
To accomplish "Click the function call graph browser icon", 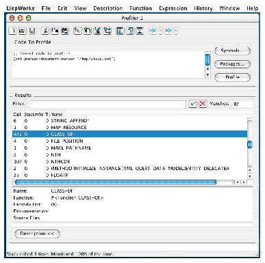I will click(107, 31).
